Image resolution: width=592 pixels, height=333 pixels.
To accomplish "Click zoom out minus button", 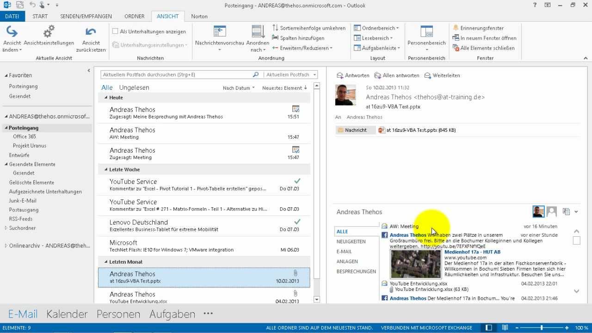I will 516,328.
